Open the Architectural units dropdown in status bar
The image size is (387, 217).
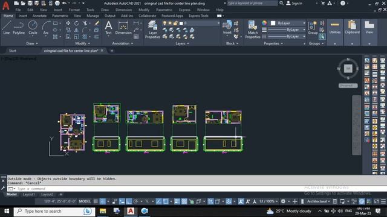click(x=319, y=201)
